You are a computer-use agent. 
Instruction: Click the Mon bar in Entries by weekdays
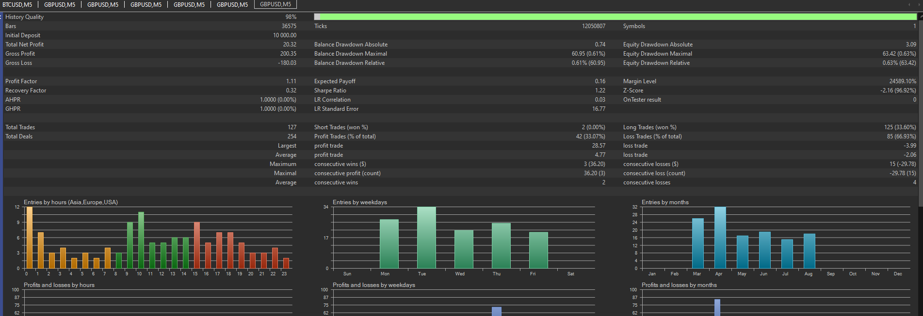389,244
